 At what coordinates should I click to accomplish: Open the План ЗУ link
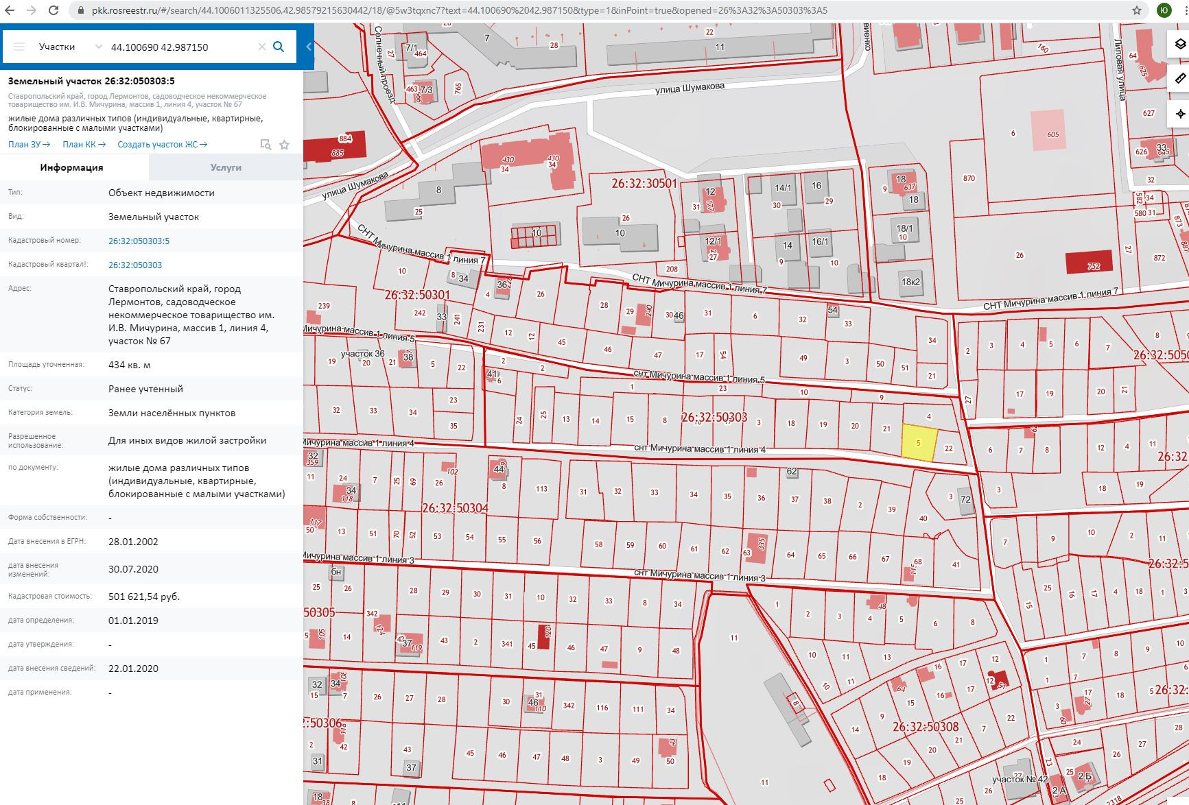coord(29,145)
